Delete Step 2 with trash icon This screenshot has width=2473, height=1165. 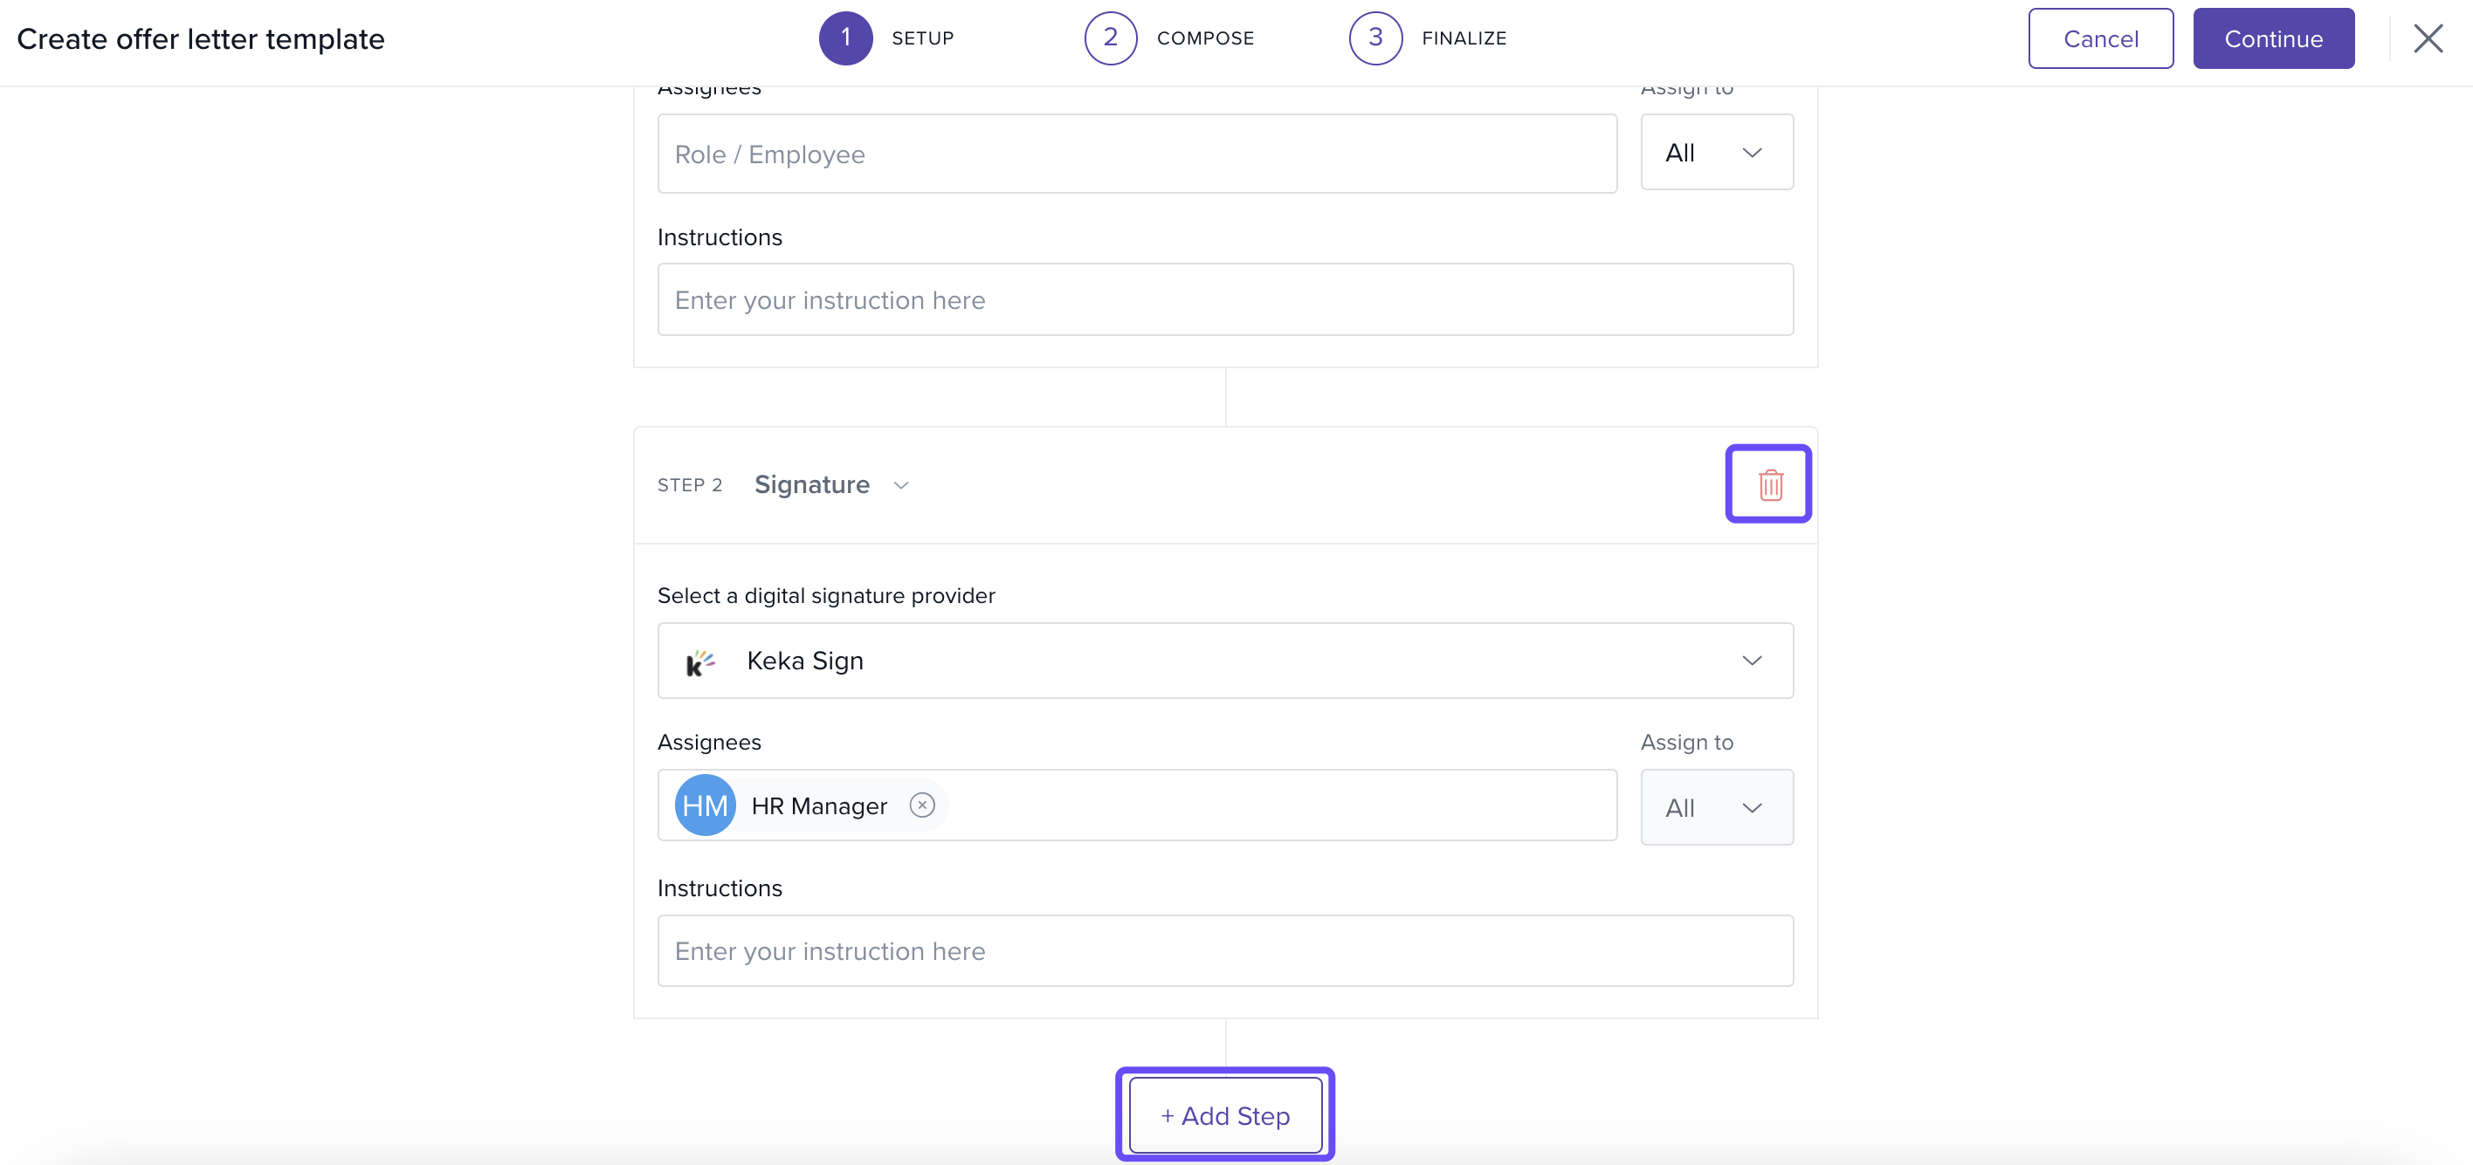[1769, 484]
